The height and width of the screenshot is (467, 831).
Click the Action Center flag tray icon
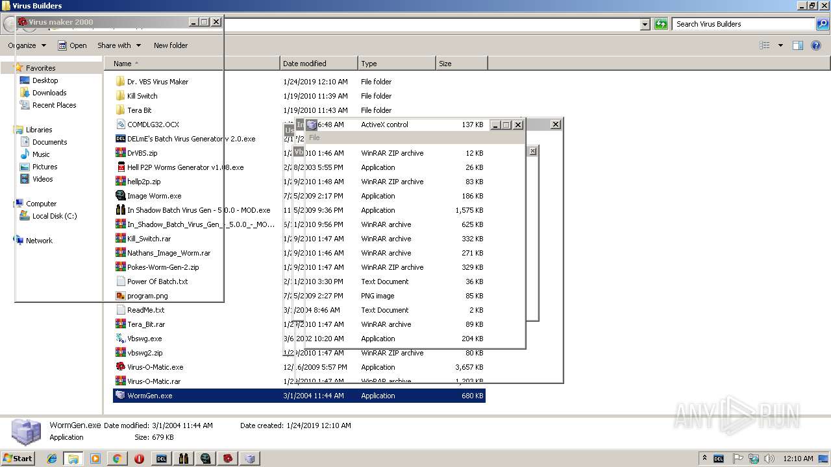pos(738,459)
